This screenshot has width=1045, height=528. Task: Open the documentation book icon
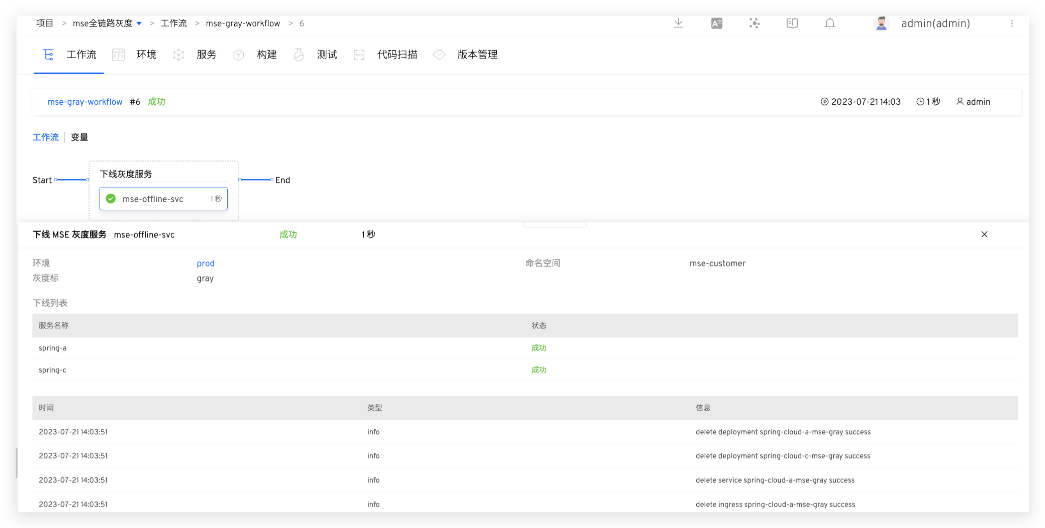click(792, 23)
